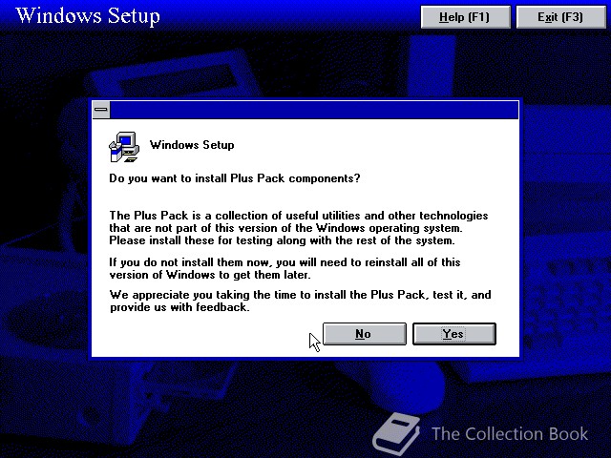Click the reinstall warning paragraph
This screenshot has width=611, height=458.
(x=284, y=268)
